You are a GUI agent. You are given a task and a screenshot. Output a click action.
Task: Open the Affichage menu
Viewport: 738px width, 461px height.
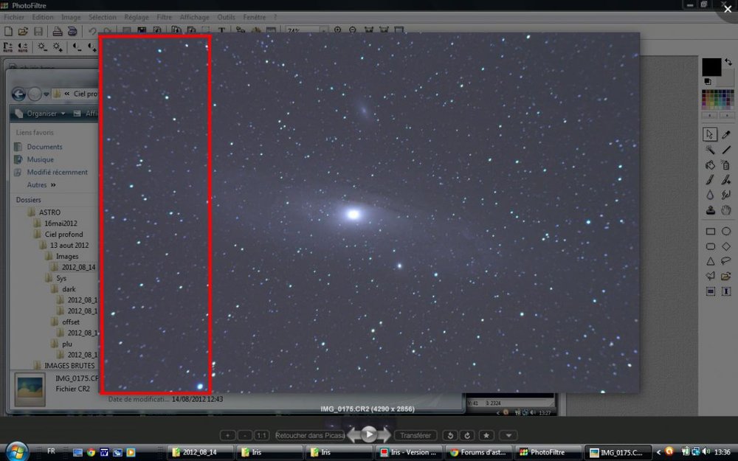194,17
